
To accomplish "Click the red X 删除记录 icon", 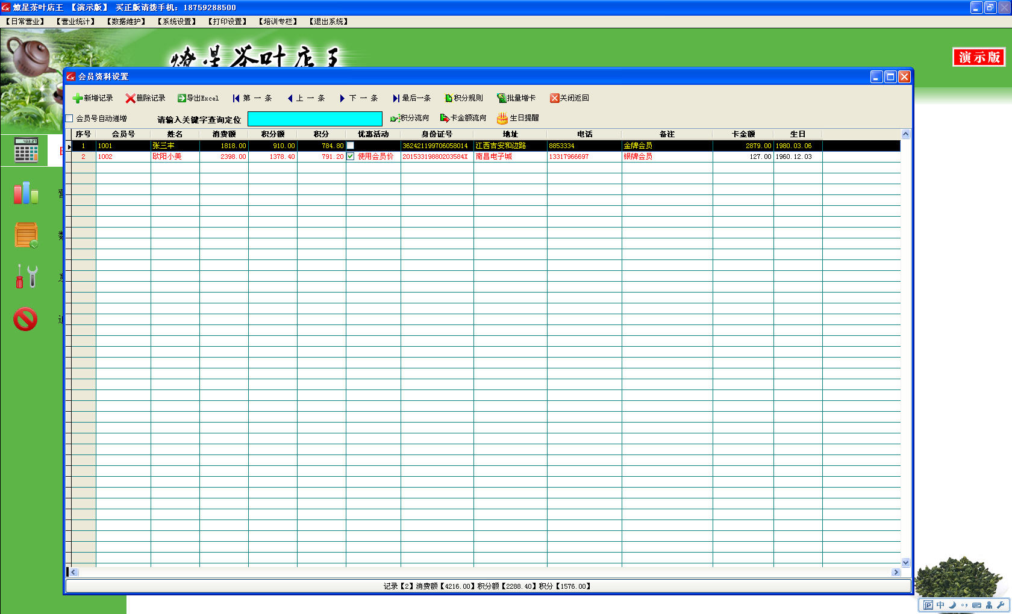I will click(130, 98).
